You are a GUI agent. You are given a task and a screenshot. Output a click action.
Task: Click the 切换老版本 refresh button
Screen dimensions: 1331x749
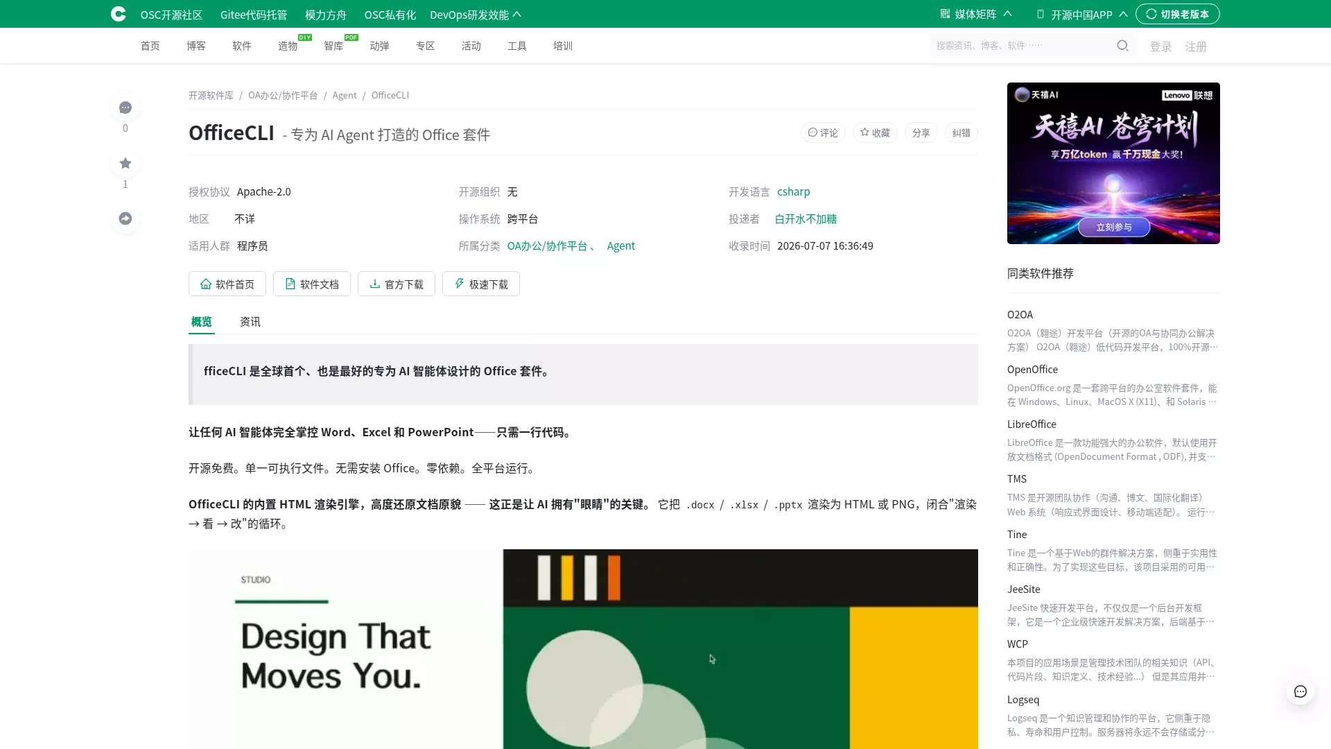[x=1178, y=14]
